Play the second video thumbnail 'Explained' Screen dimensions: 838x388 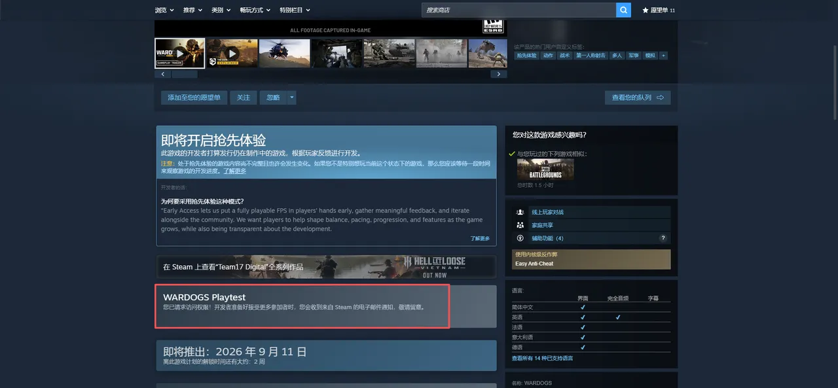tap(232, 53)
